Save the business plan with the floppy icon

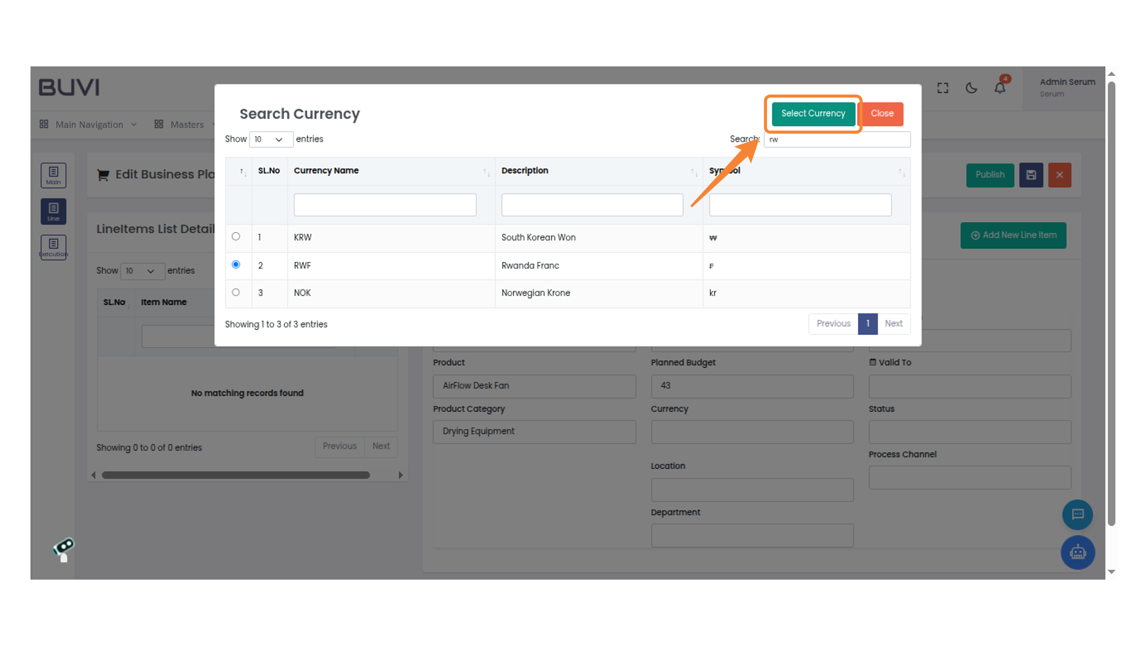[1031, 175]
